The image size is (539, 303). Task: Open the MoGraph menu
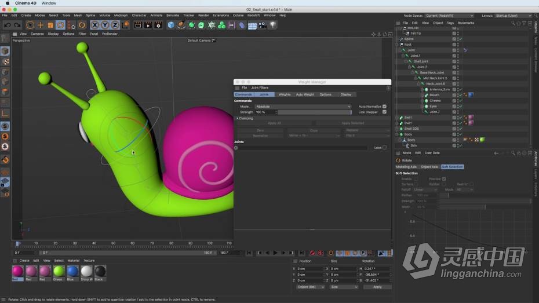pyautogui.click(x=121, y=16)
